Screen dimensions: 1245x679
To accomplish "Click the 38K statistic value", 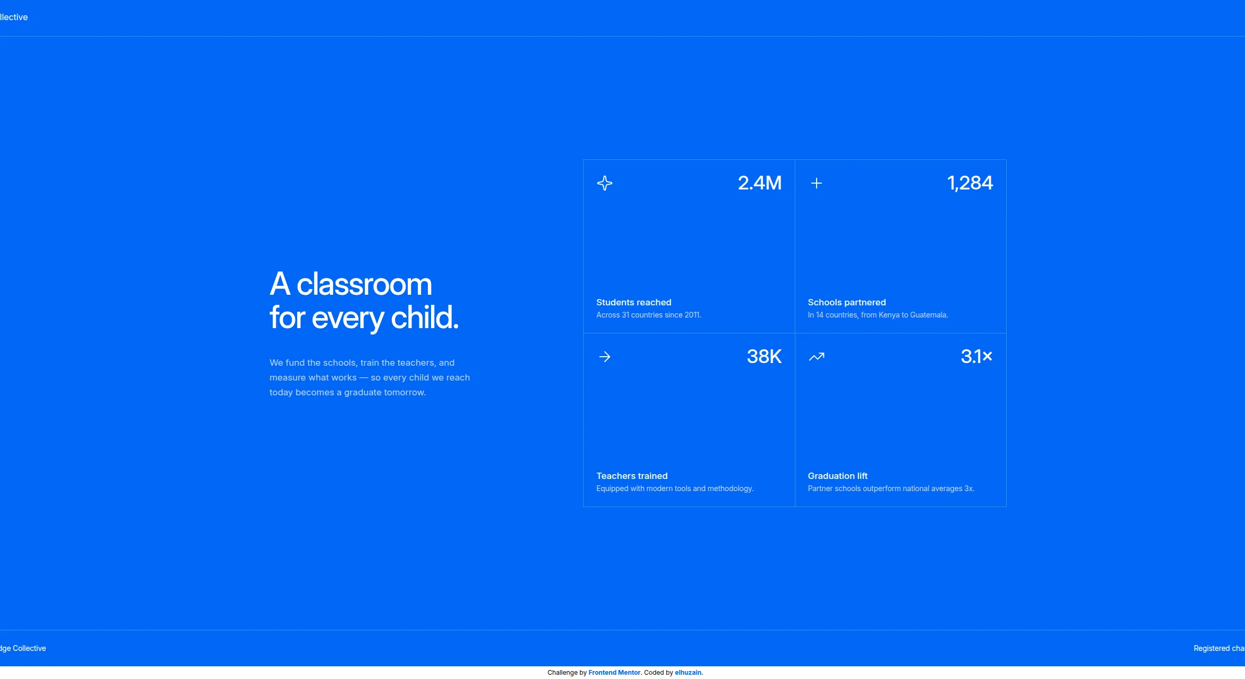I will (x=764, y=357).
